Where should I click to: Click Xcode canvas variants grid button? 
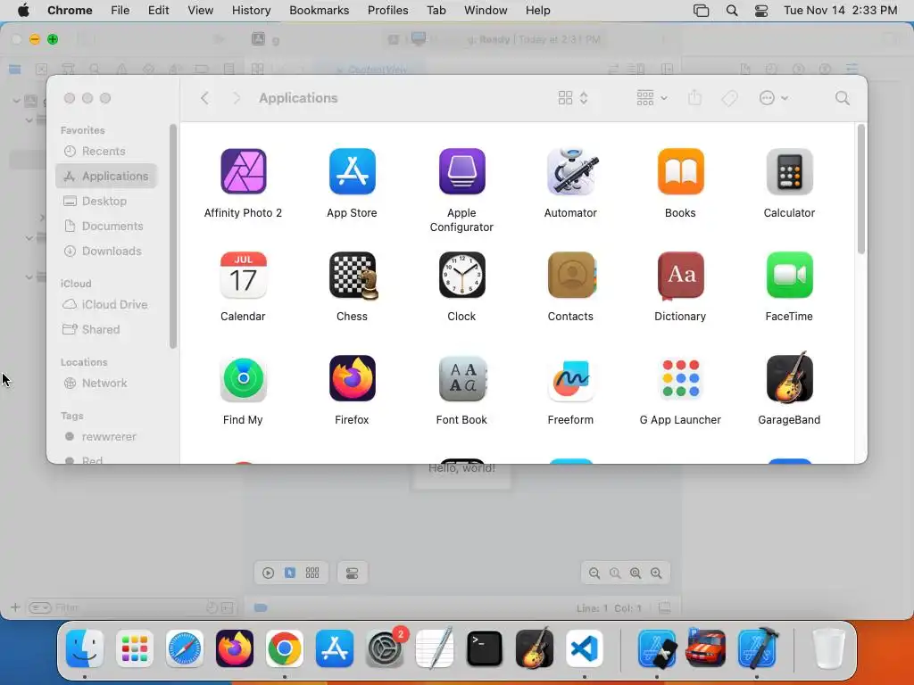[312, 574]
